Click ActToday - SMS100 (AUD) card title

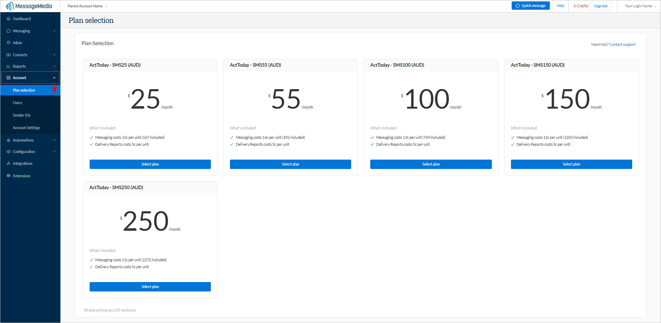pyautogui.click(x=397, y=65)
